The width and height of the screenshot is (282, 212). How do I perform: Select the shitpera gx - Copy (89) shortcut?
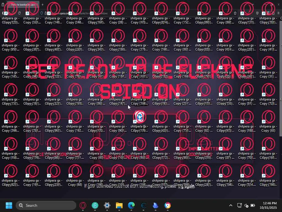point(225,13)
